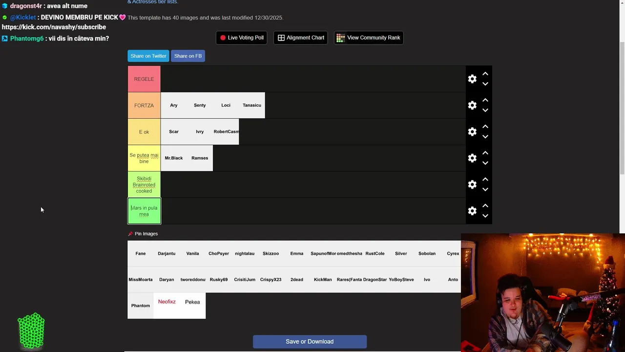The image size is (625, 352).
Task: Start a Live Voting Poll
Action: pos(242,38)
